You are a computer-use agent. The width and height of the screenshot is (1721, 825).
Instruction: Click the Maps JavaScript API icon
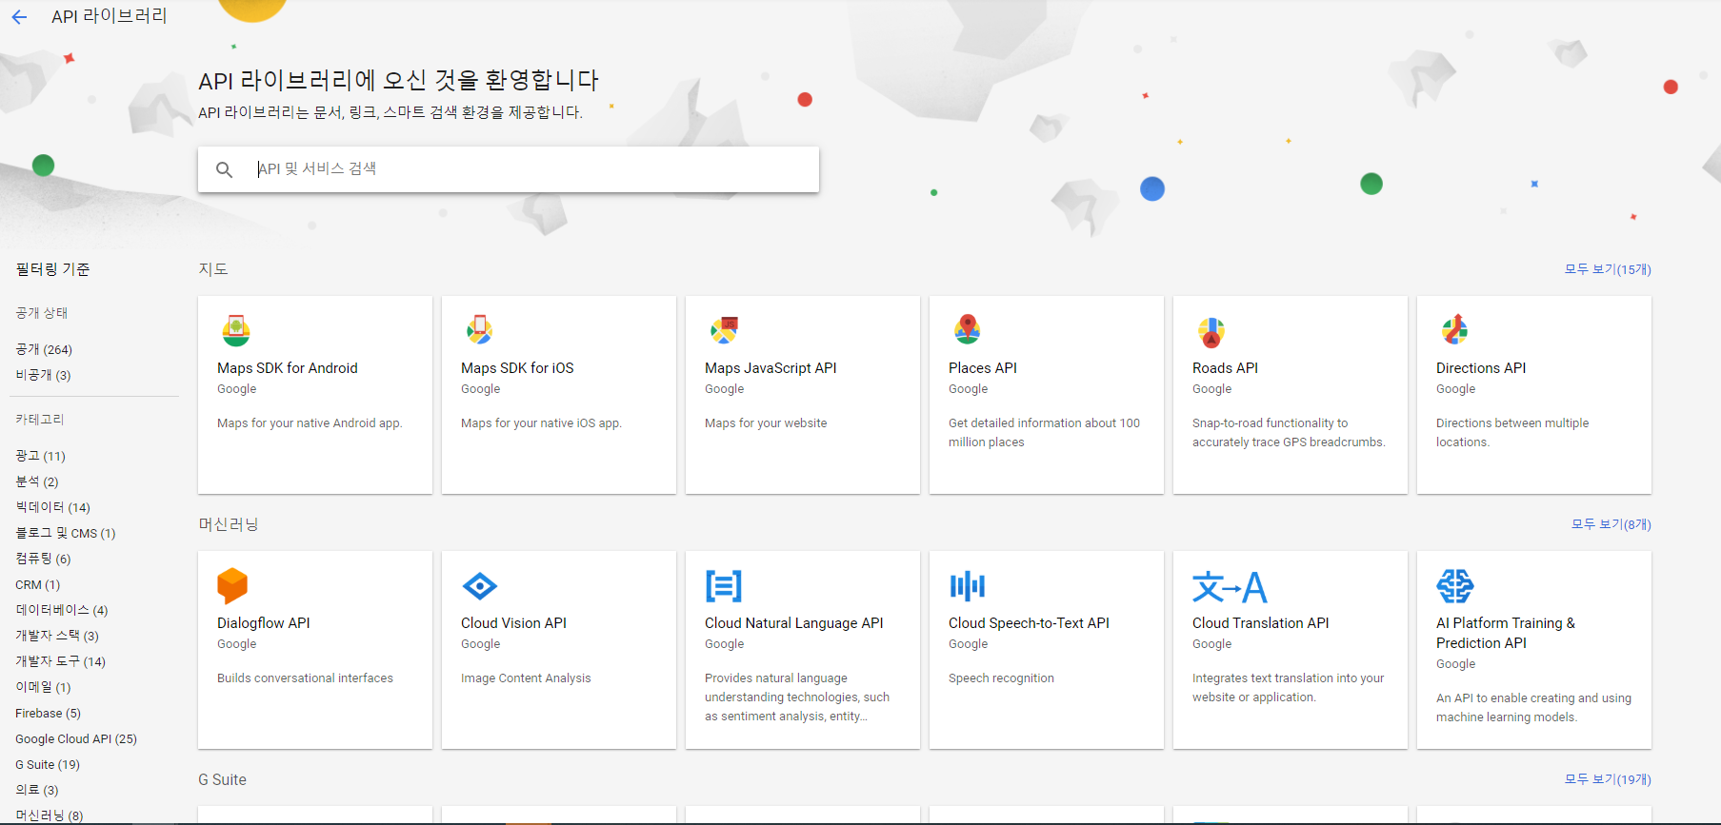(724, 330)
